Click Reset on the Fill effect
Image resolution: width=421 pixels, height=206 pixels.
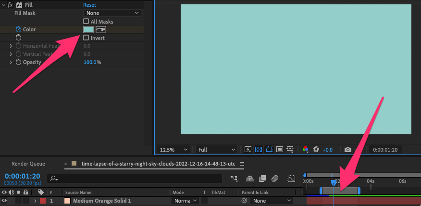coord(89,5)
